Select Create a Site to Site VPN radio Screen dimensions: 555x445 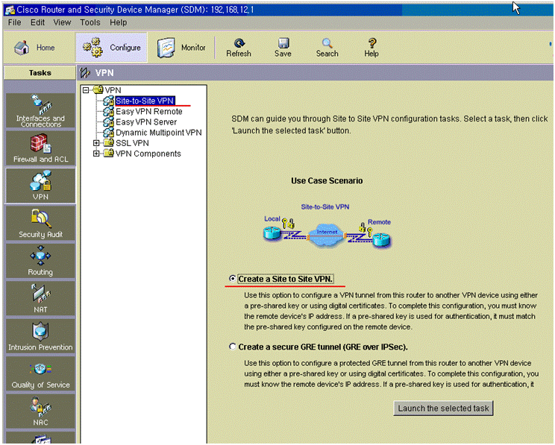(x=233, y=279)
